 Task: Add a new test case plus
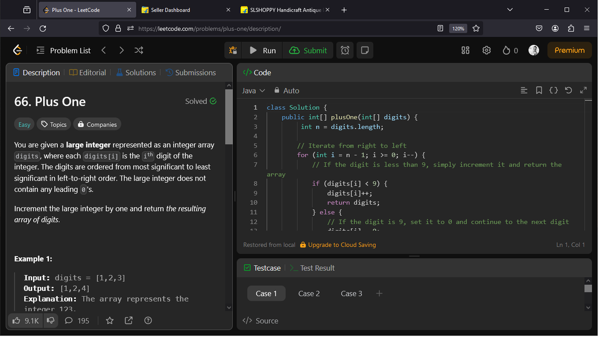click(x=379, y=293)
